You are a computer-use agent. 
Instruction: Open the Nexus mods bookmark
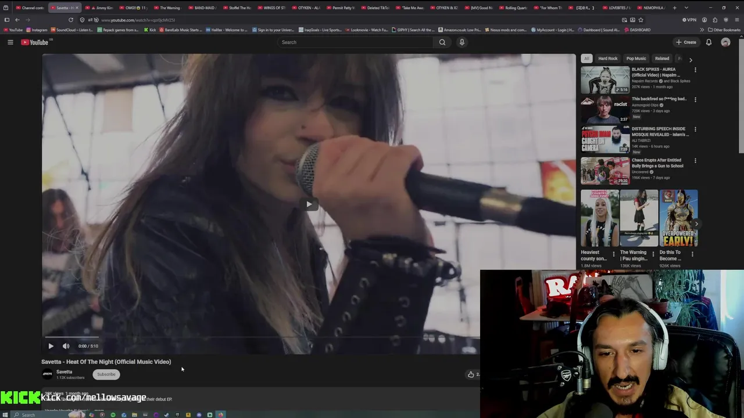[x=506, y=30]
